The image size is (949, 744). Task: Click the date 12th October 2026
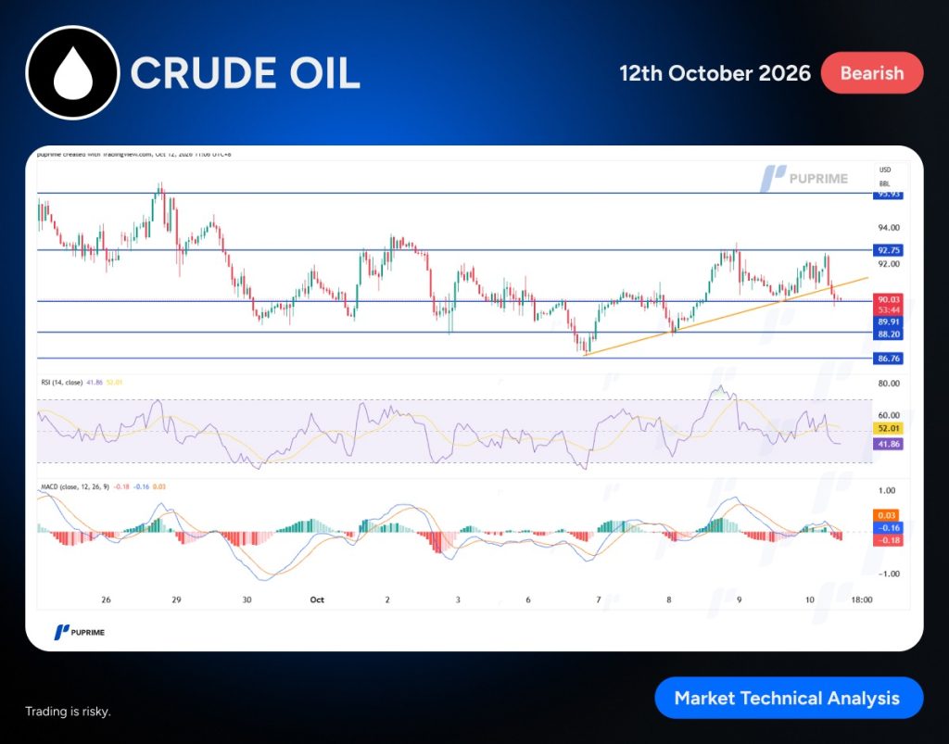(x=715, y=73)
